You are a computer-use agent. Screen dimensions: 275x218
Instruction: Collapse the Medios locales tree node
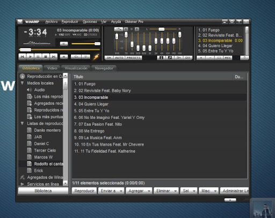click(x=22, y=83)
